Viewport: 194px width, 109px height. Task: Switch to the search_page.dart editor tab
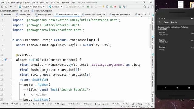point(44,15)
